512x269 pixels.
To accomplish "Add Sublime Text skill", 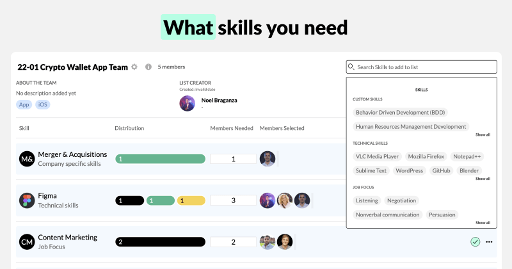I will click(371, 170).
